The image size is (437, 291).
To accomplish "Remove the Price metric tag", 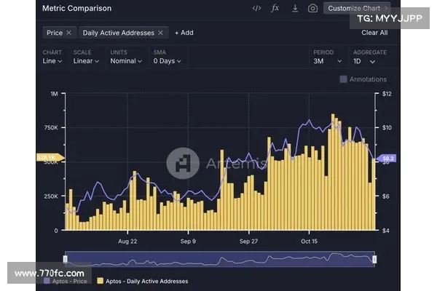I will click(x=69, y=33).
